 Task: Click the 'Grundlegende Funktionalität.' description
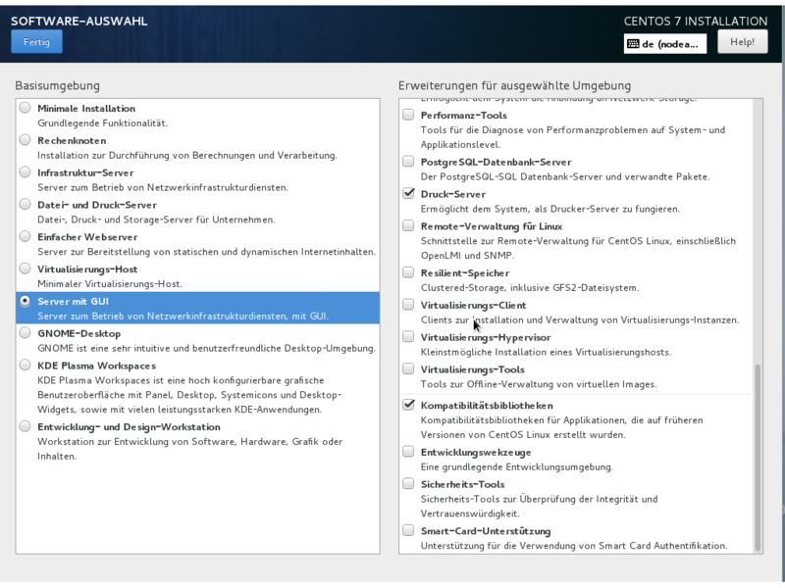pos(103,123)
